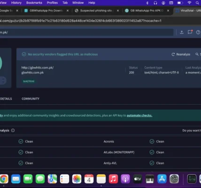Click the Antiy-AVL vendor name

(110, 163)
